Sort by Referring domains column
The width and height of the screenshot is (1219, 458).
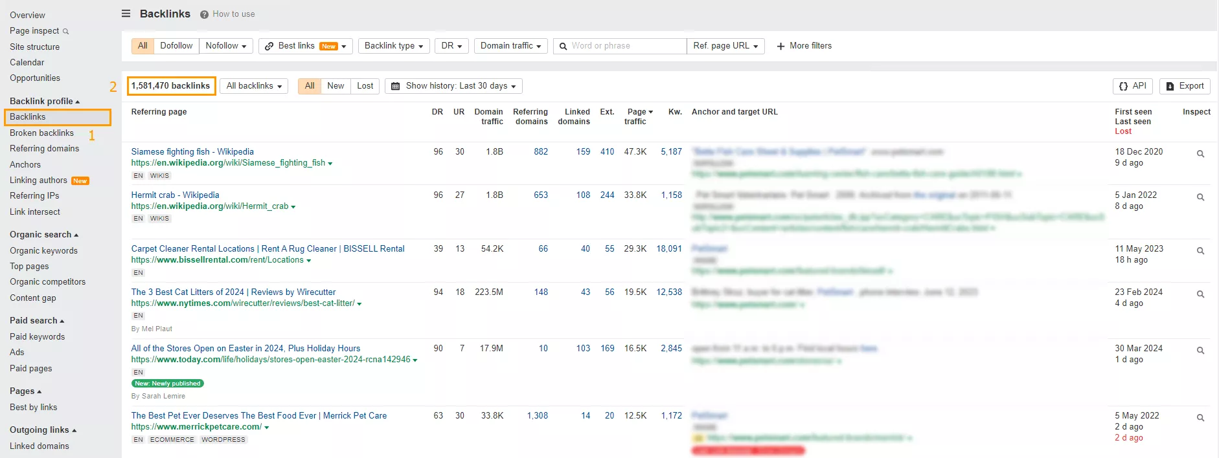[530, 116]
